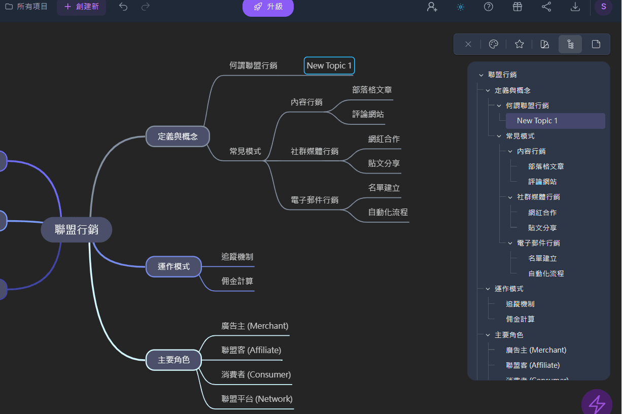
Task: Click the share icon in the top bar
Action: tap(546, 7)
